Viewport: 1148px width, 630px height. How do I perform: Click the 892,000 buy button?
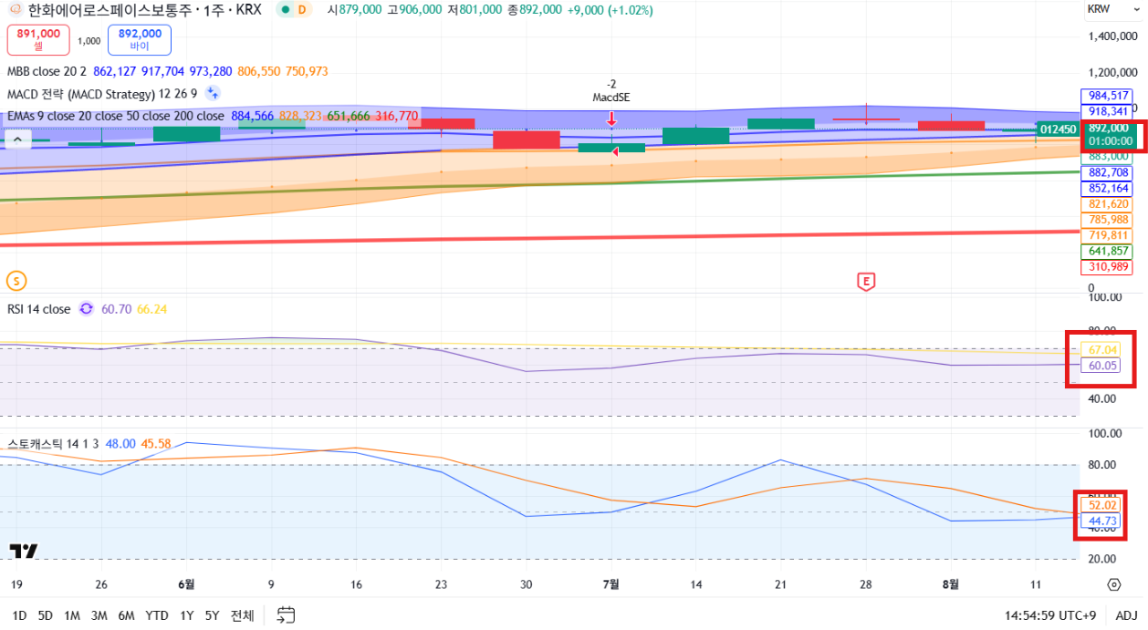140,39
